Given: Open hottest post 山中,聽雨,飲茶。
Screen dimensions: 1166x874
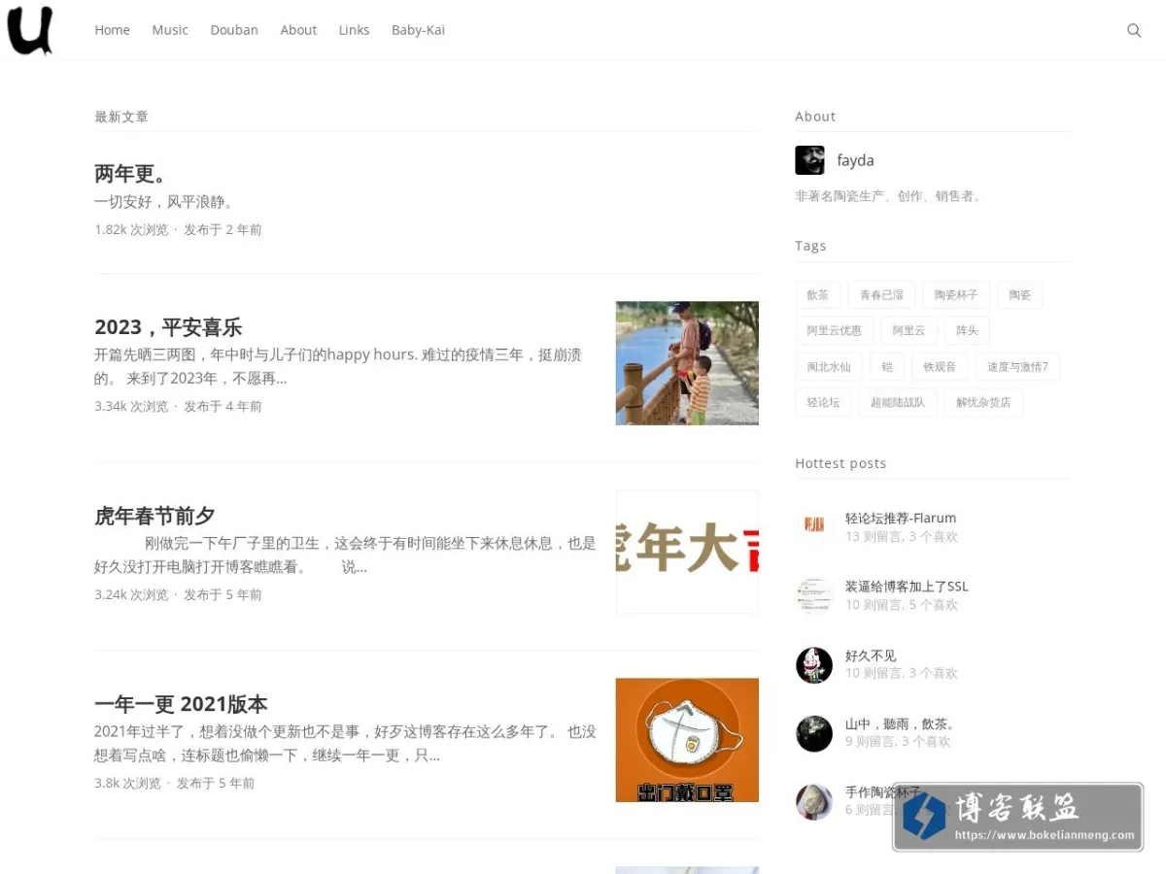Looking at the screenshot, I should click(900, 723).
